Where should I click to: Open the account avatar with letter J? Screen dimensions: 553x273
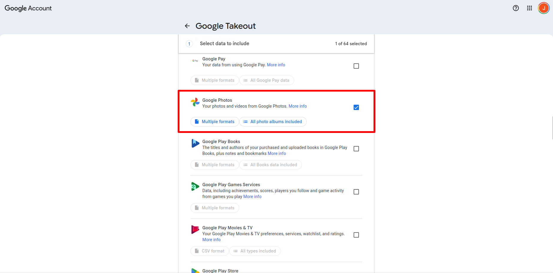[x=544, y=8]
